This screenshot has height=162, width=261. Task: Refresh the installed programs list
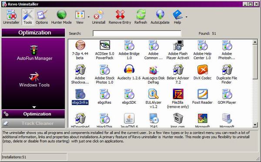pos(141,17)
